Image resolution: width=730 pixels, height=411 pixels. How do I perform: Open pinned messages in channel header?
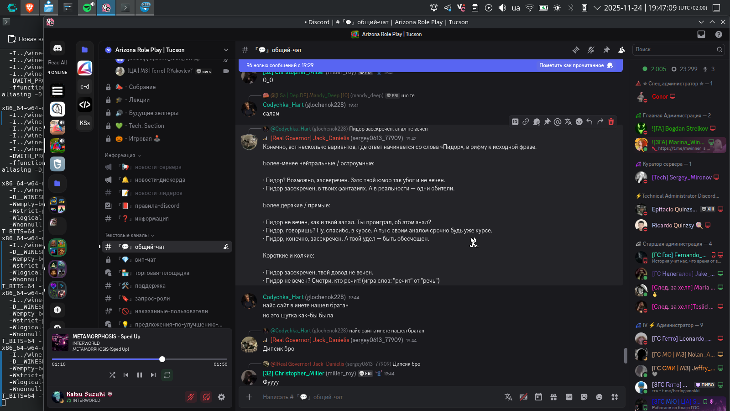point(606,50)
